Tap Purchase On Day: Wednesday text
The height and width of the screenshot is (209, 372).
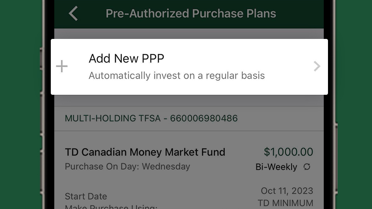[127, 167]
